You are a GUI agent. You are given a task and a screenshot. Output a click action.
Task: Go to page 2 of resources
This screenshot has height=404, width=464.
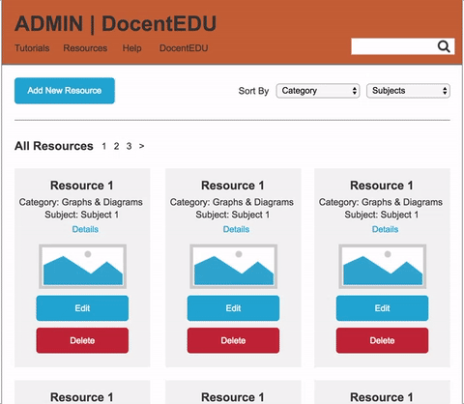pos(116,146)
